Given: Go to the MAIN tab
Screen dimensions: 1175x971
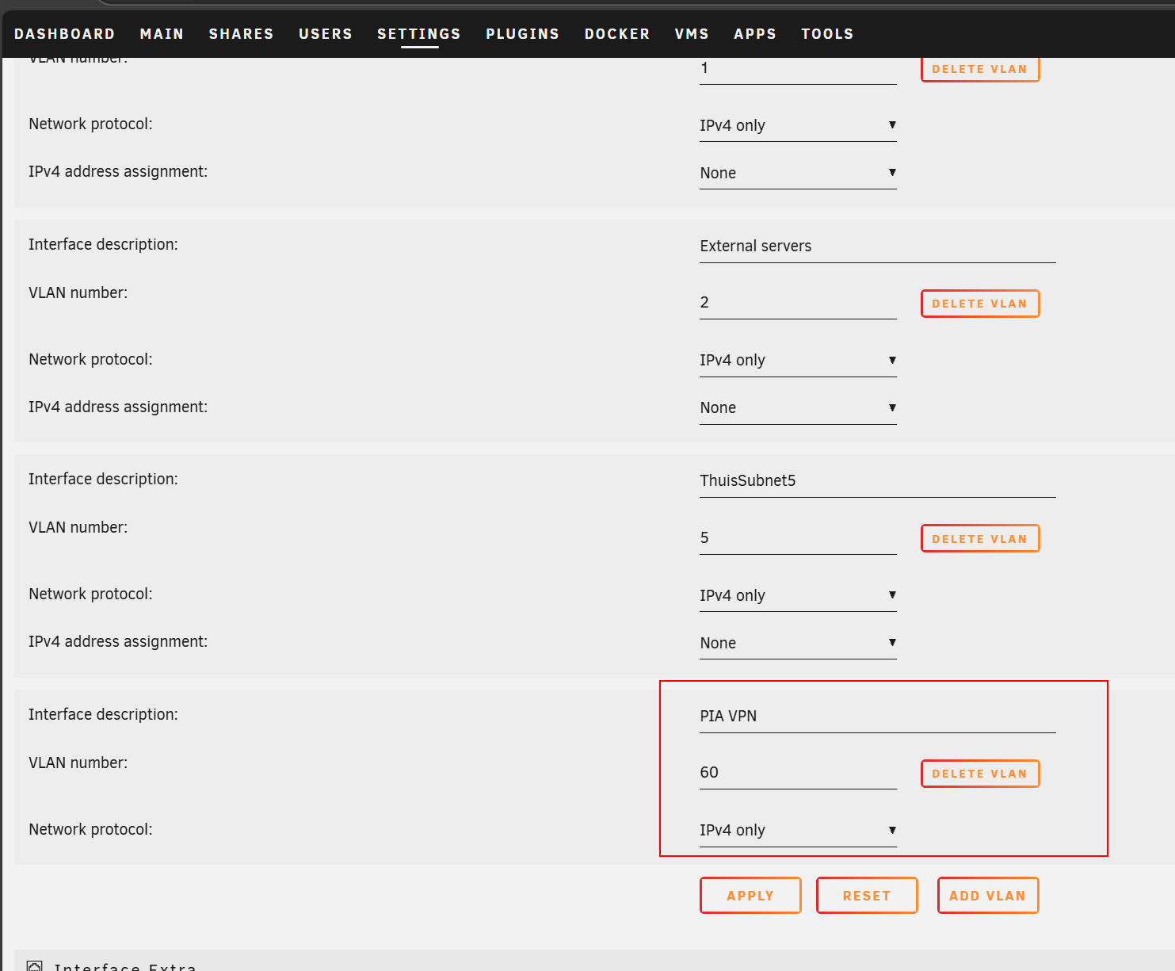Looking at the screenshot, I should coord(162,34).
